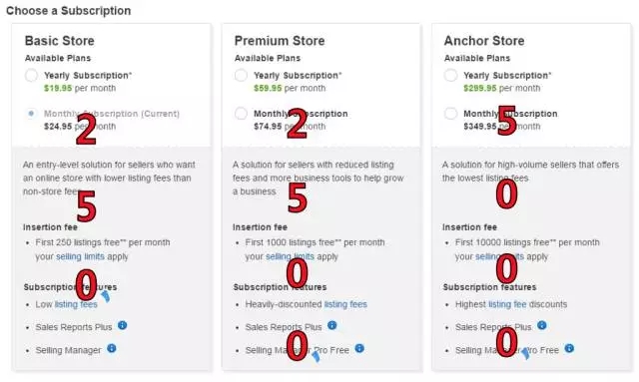The height and width of the screenshot is (382, 639).
Task: Open info icon beside Basic Selling Manager
Action: [x=112, y=349]
